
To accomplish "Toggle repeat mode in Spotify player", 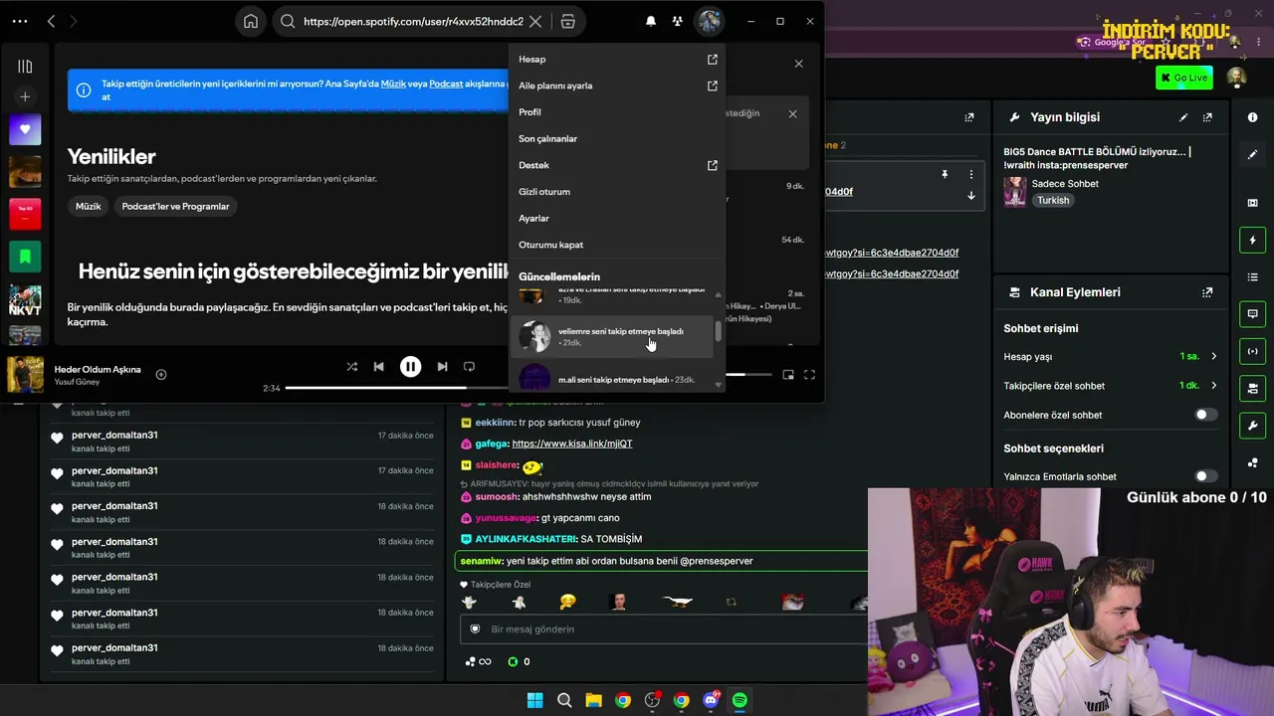I will point(469,367).
